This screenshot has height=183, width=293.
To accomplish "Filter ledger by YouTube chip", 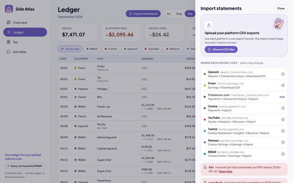I will (152, 49).
